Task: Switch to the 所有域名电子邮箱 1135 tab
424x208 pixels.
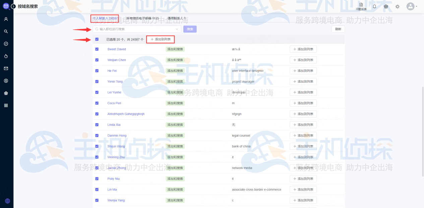Action: click(142, 18)
